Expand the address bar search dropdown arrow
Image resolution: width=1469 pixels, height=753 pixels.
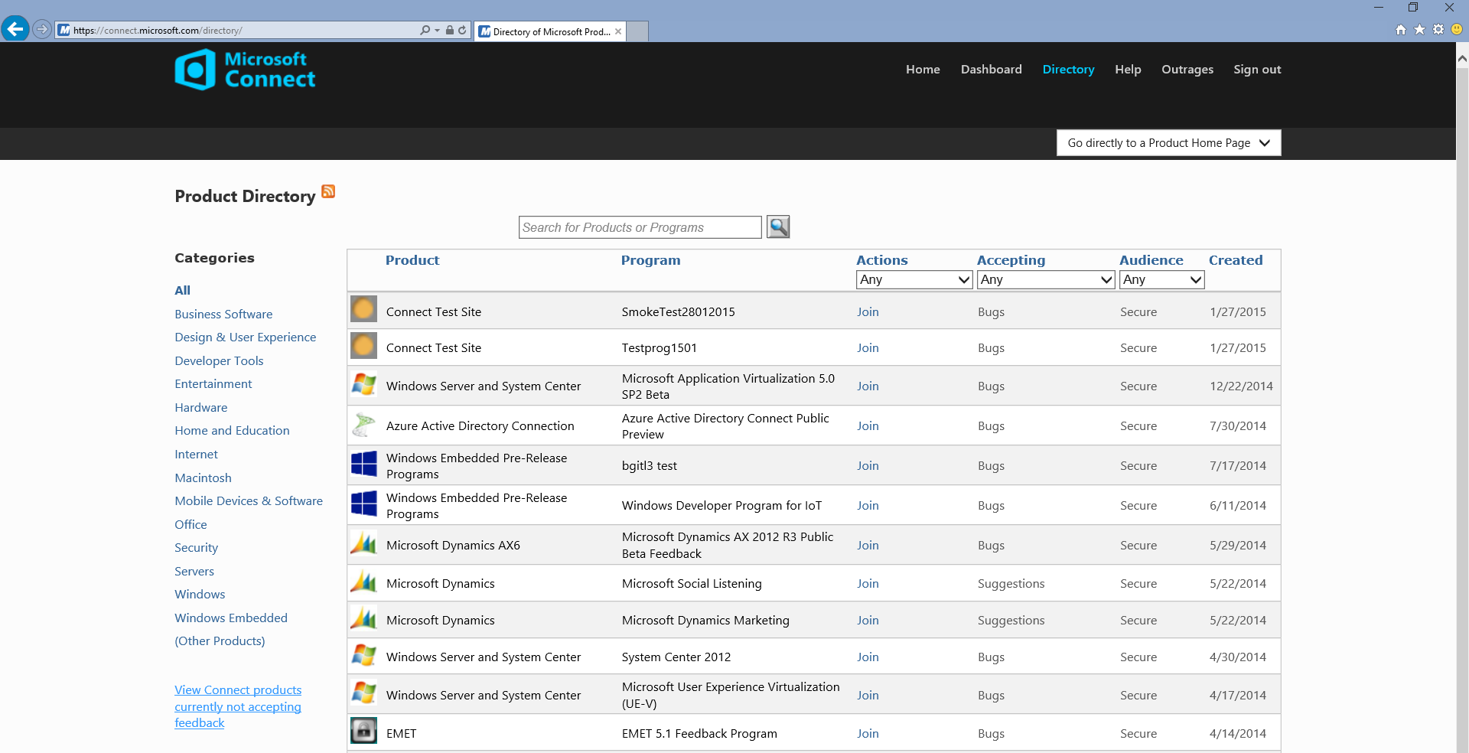[x=437, y=31]
